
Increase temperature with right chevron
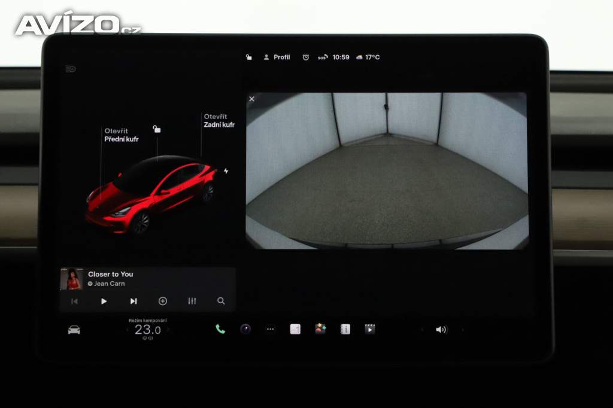tap(168, 330)
